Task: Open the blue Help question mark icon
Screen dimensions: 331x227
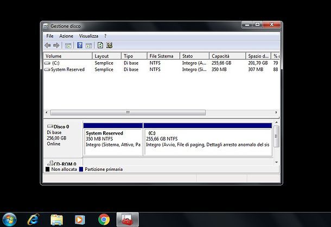Action: pyautogui.click(x=80, y=45)
